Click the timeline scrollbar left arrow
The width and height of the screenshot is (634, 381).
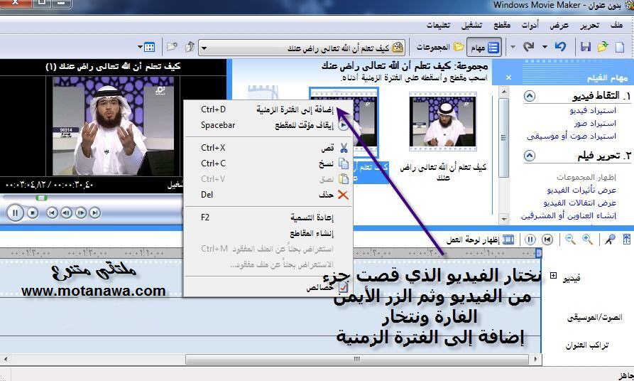click(x=5, y=359)
